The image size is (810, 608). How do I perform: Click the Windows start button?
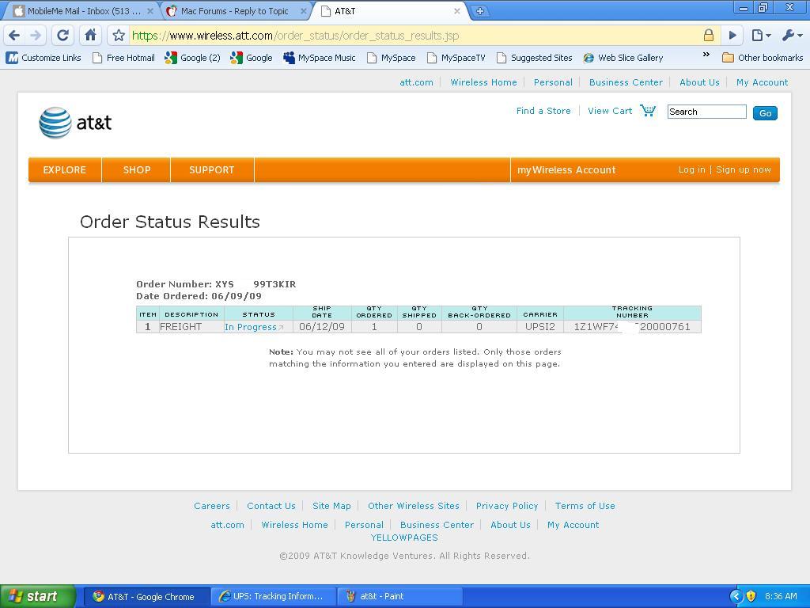pyautogui.click(x=37, y=596)
